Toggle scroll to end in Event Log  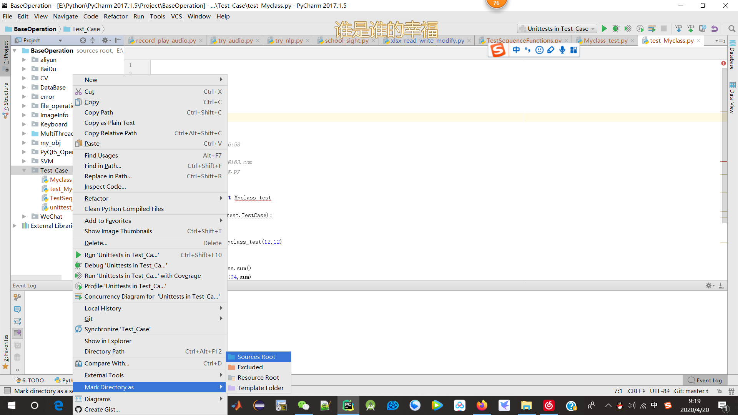point(17,333)
